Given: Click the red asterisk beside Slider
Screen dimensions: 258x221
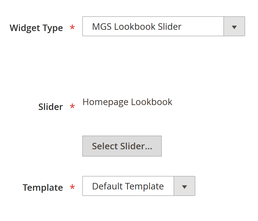Looking at the screenshot, I should point(72,107).
